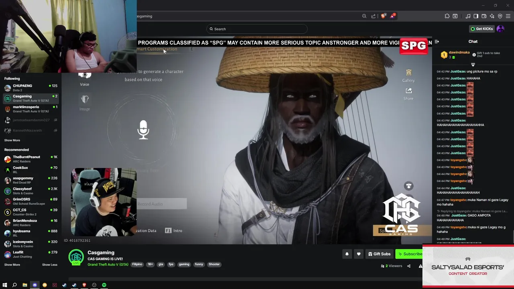Open hyubsama recommended channel
This screenshot has width=514, height=289.
pos(31,233)
